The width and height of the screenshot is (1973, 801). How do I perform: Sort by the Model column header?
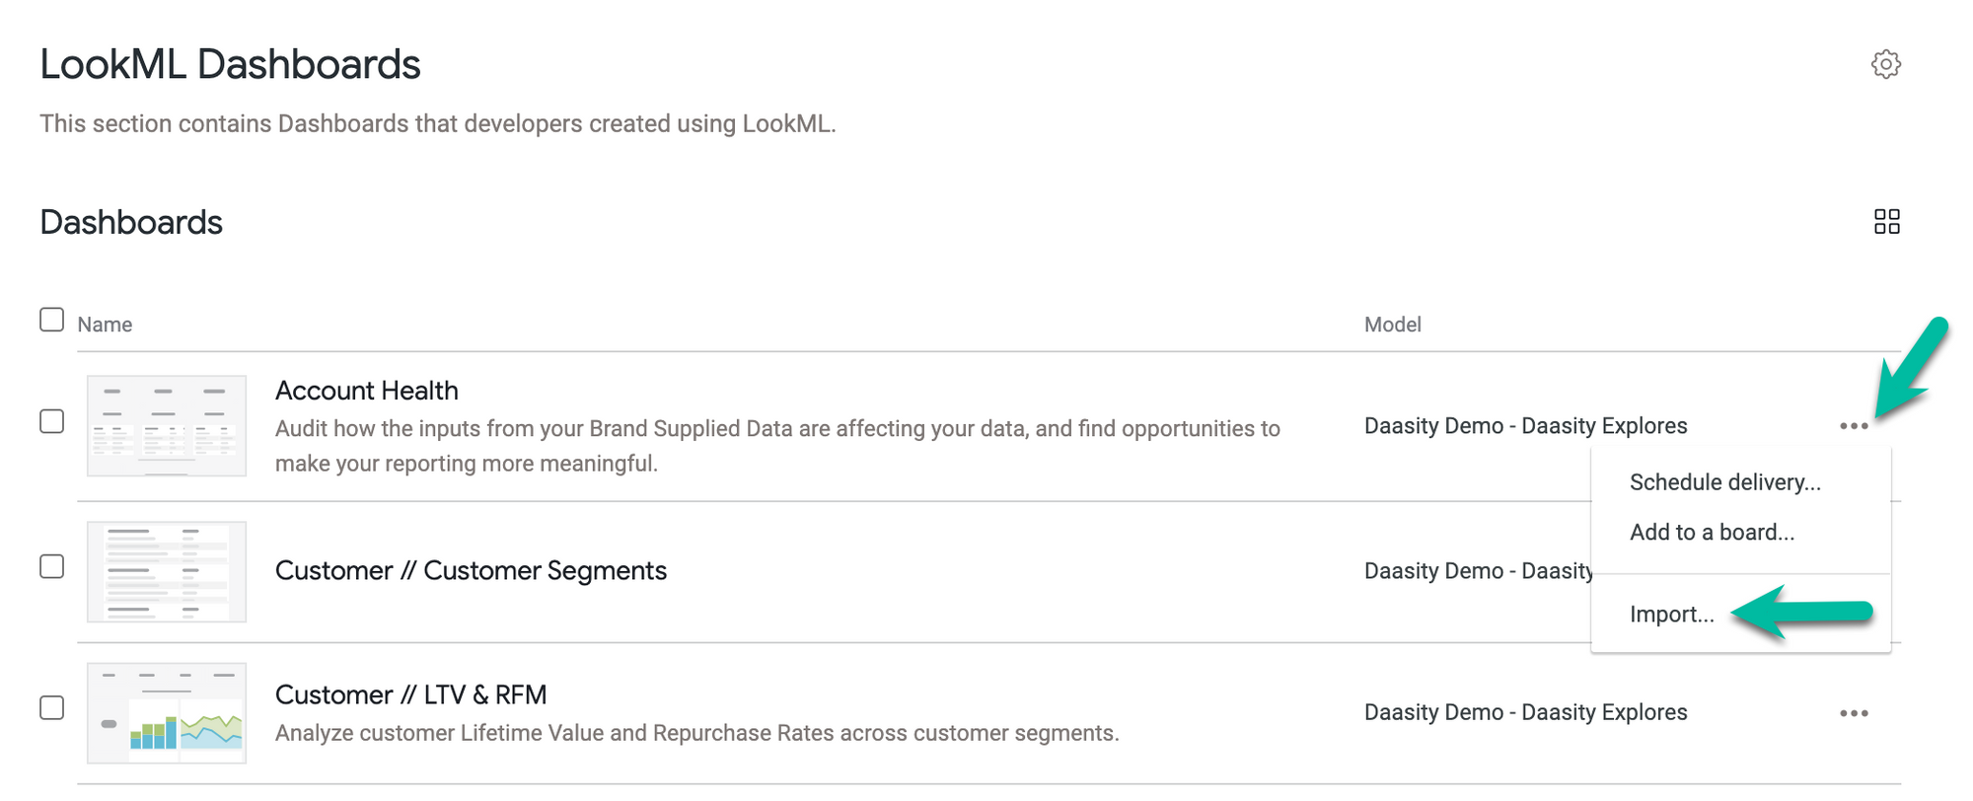[1392, 325]
